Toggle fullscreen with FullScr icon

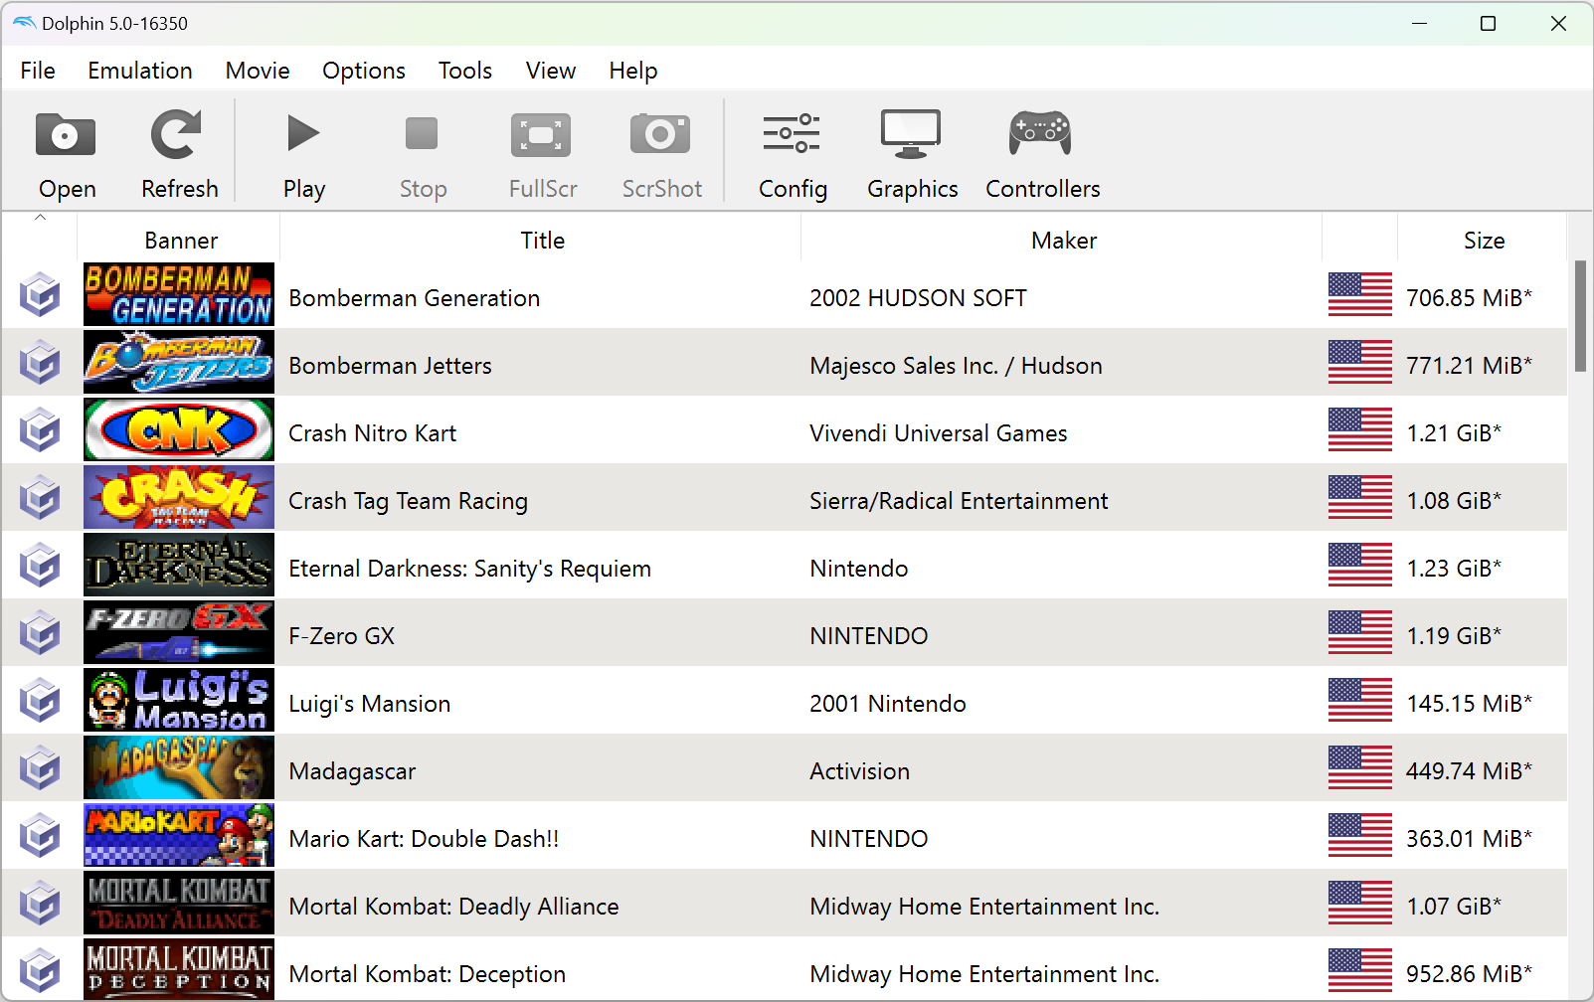coord(541,135)
